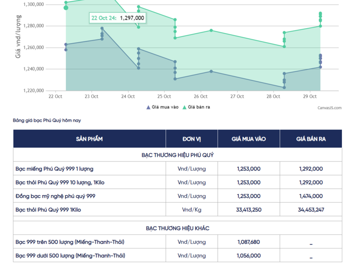
Task: Click the 26 Oct green selling price point
Action: tap(211, 30)
